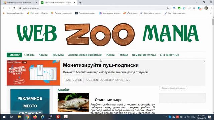Go back to the previous page
Screen dimensions: 214x120
point(4,8)
